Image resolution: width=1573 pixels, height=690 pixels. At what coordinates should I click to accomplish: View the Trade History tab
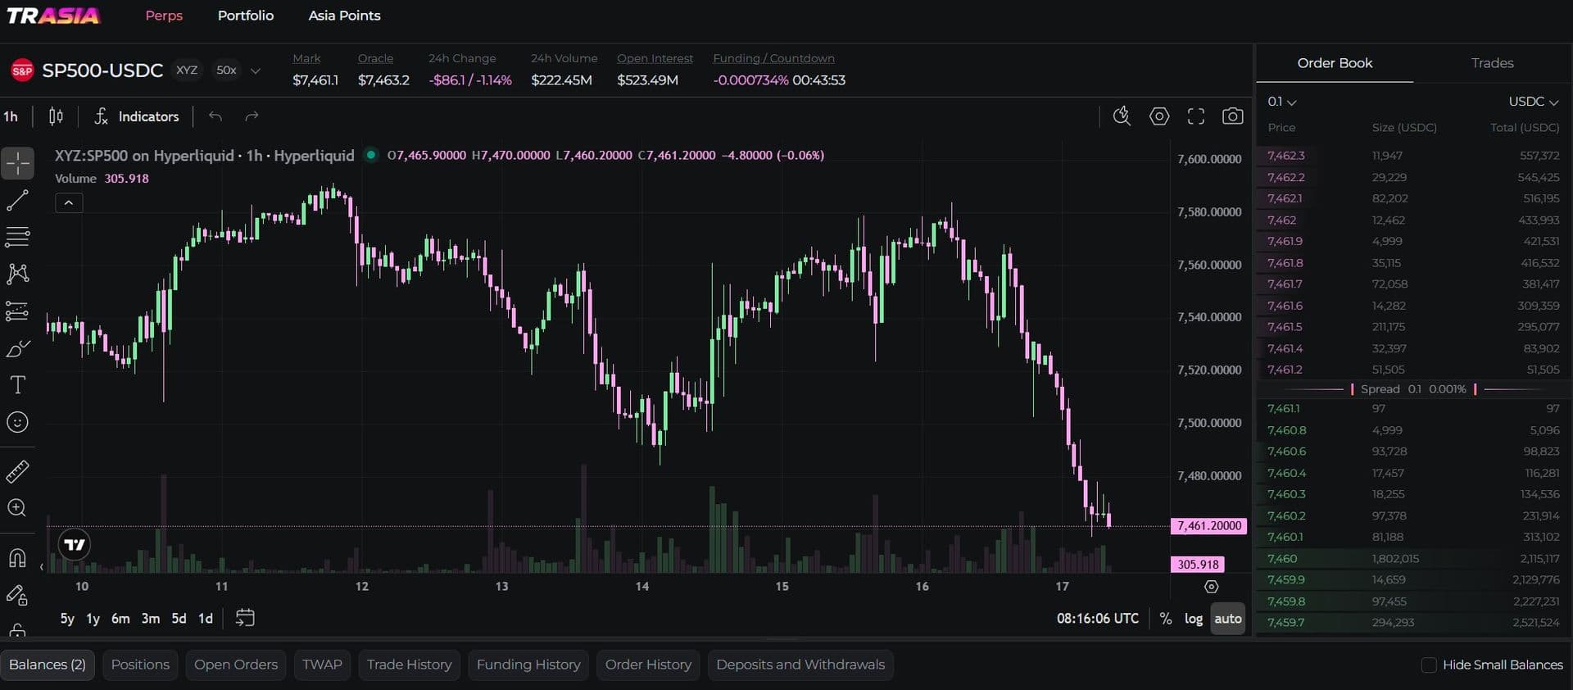coord(410,665)
